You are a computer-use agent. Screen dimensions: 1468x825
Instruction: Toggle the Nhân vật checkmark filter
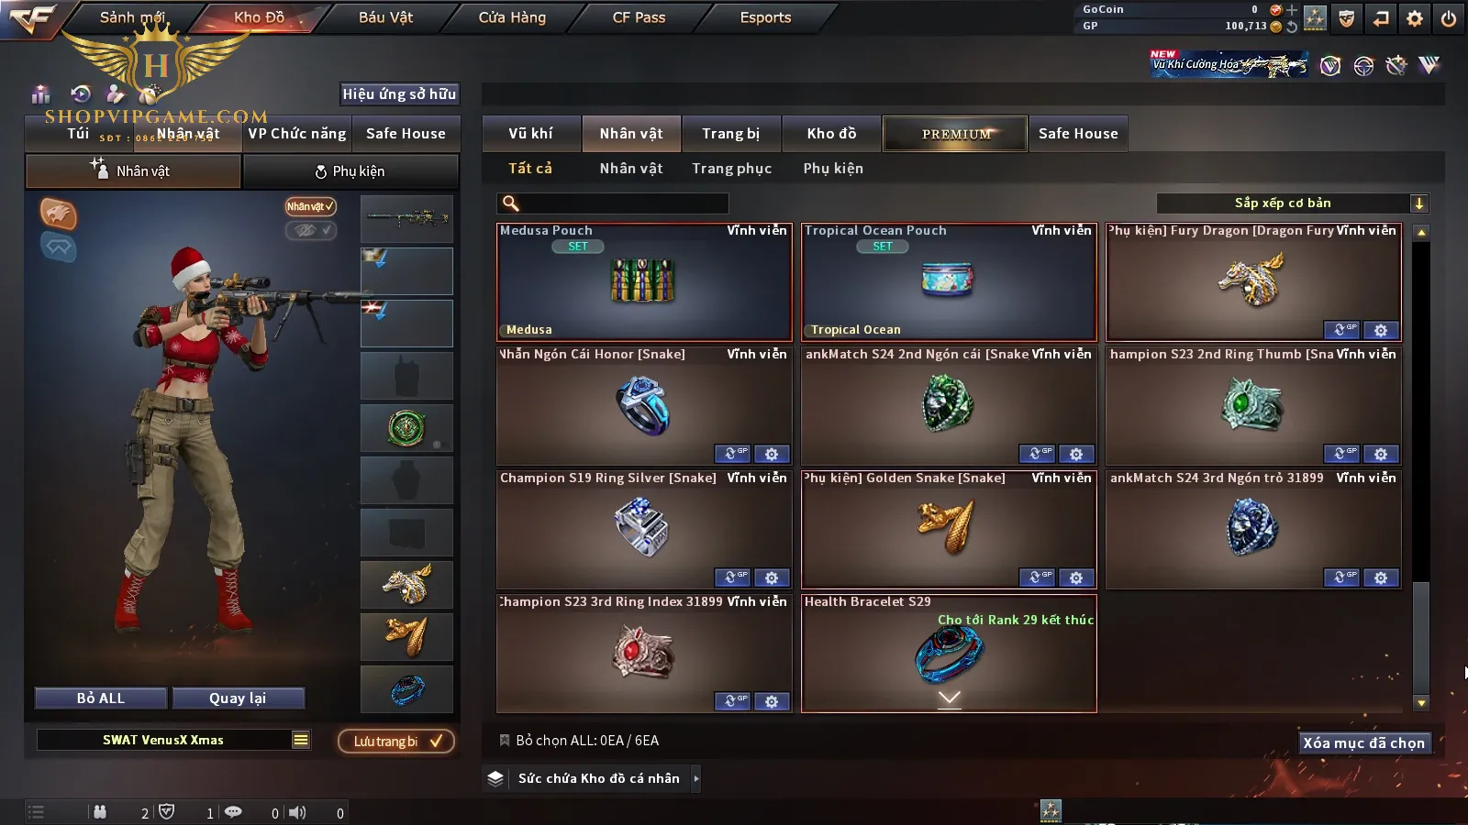click(310, 206)
